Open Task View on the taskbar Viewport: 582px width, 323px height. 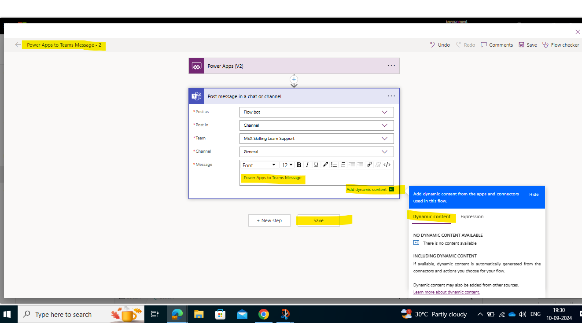[155, 314]
